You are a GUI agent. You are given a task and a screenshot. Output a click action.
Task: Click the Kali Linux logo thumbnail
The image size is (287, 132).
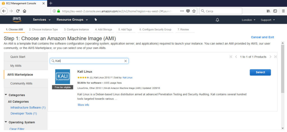tap(63, 77)
